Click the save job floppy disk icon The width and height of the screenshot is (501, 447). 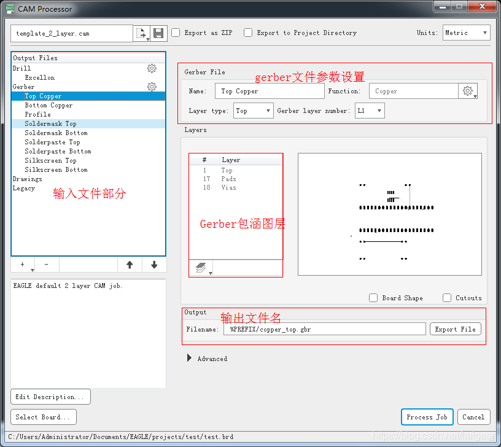click(x=158, y=33)
